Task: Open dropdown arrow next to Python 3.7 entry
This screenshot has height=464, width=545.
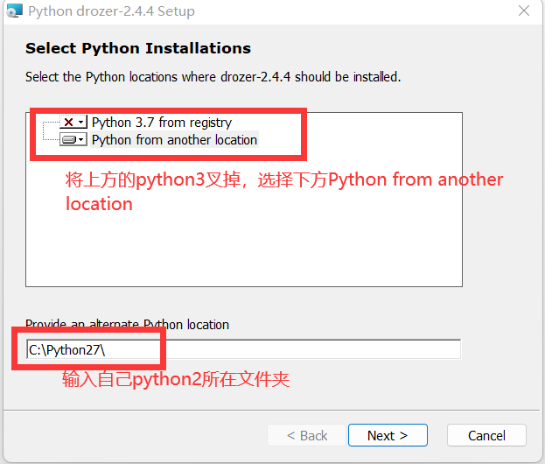Action: [81, 123]
